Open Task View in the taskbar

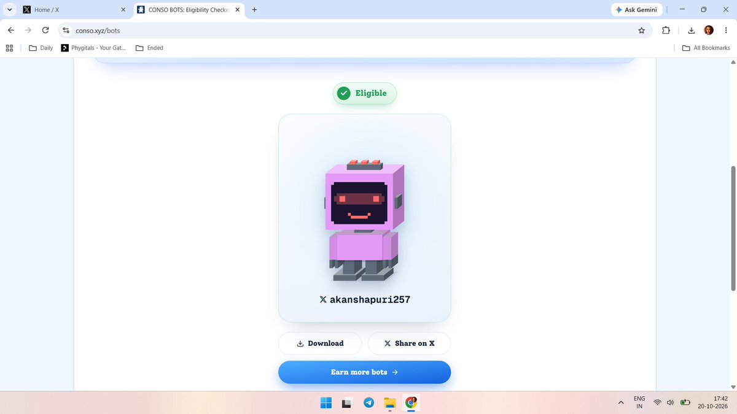click(x=347, y=403)
